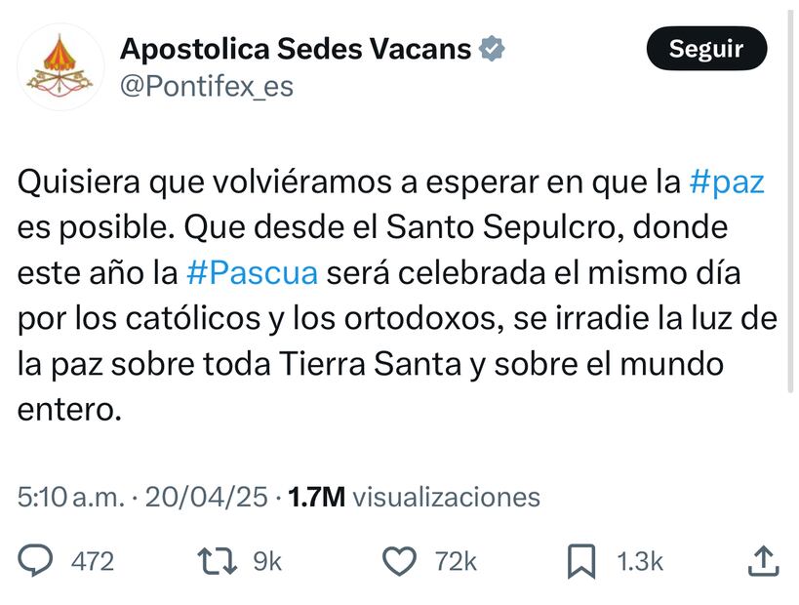The height and width of the screenshot is (605, 799).
Task: Share the tweet via the share icon
Action: coord(764,561)
